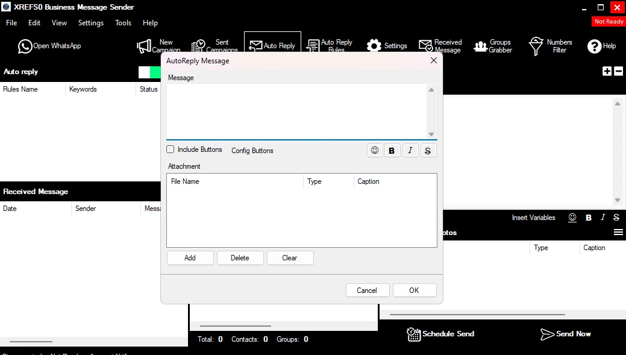Insert emoji in main window editor
This screenshot has height=355, width=626.
[x=572, y=218]
